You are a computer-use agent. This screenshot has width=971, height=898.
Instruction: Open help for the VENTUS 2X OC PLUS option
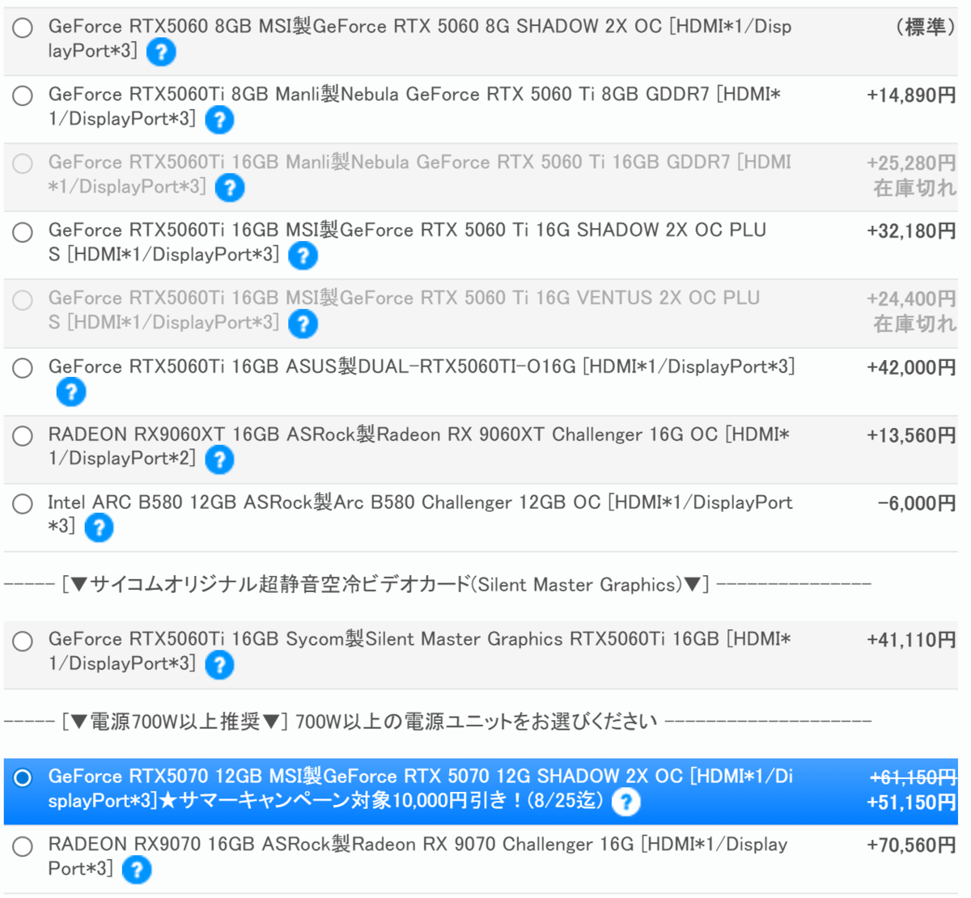coord(302,324)
